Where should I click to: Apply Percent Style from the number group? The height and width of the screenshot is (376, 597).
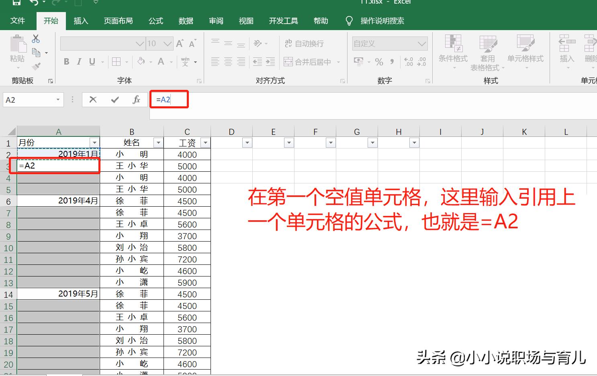tap(378, 62)
